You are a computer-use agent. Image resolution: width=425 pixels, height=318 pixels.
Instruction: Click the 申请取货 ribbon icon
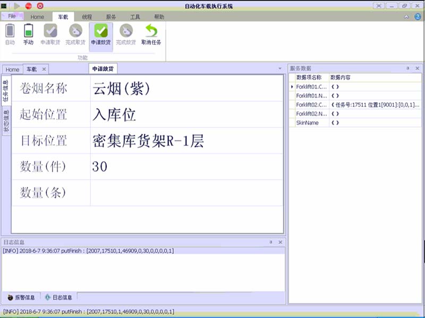[x=50, y=31]
